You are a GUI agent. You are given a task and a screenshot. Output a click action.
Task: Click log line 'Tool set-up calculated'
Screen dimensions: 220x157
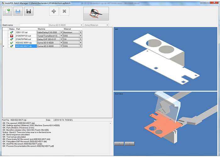[14, 137]
